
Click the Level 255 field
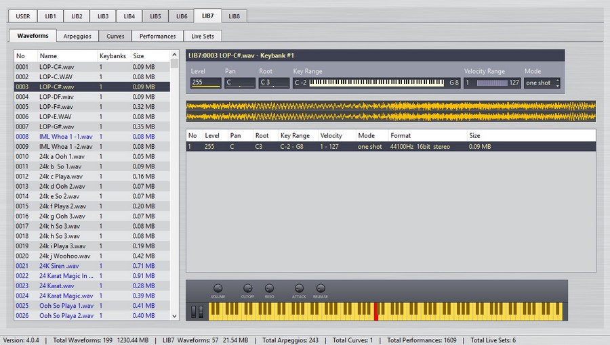pos(205,83)
